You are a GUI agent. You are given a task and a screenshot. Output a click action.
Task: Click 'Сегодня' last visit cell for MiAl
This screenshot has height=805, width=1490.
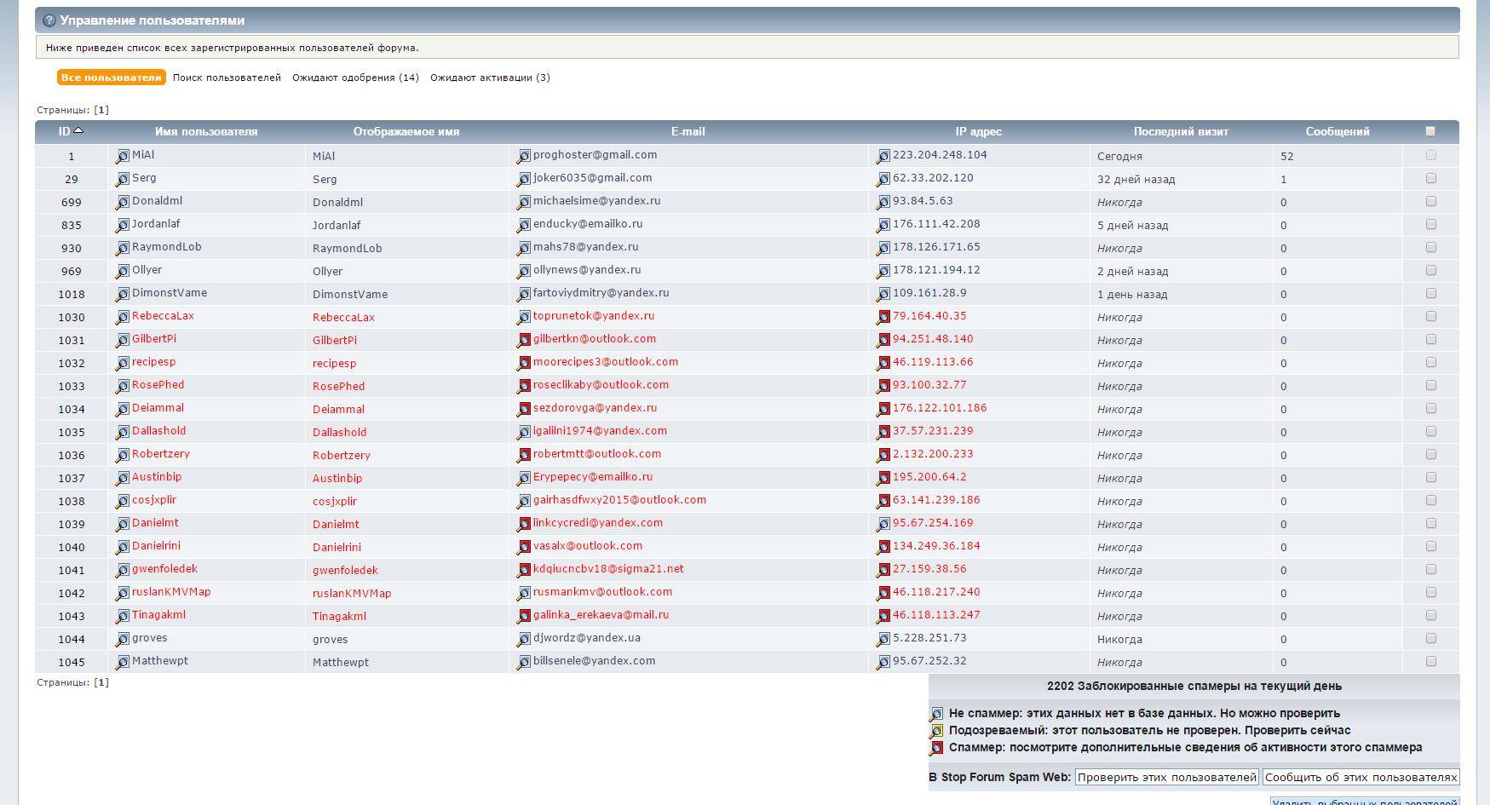1119,157
